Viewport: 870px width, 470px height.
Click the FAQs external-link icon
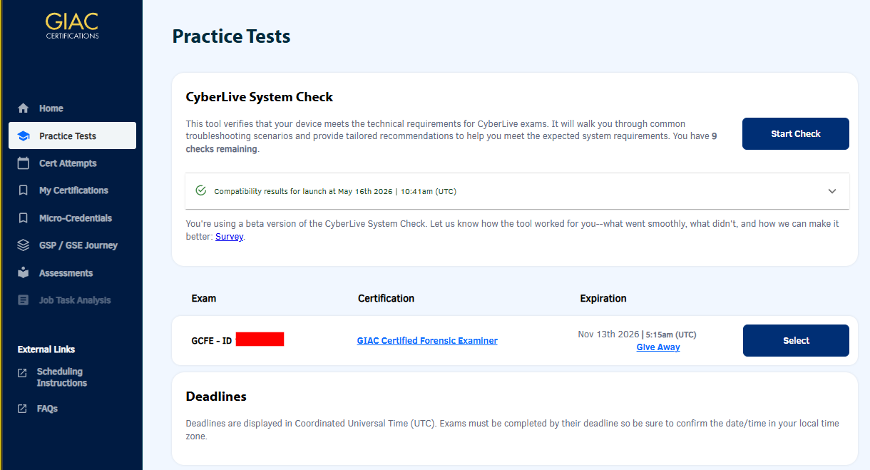click(23, 409)
